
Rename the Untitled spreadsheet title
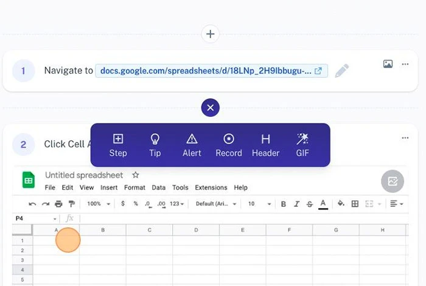[84, 175]
